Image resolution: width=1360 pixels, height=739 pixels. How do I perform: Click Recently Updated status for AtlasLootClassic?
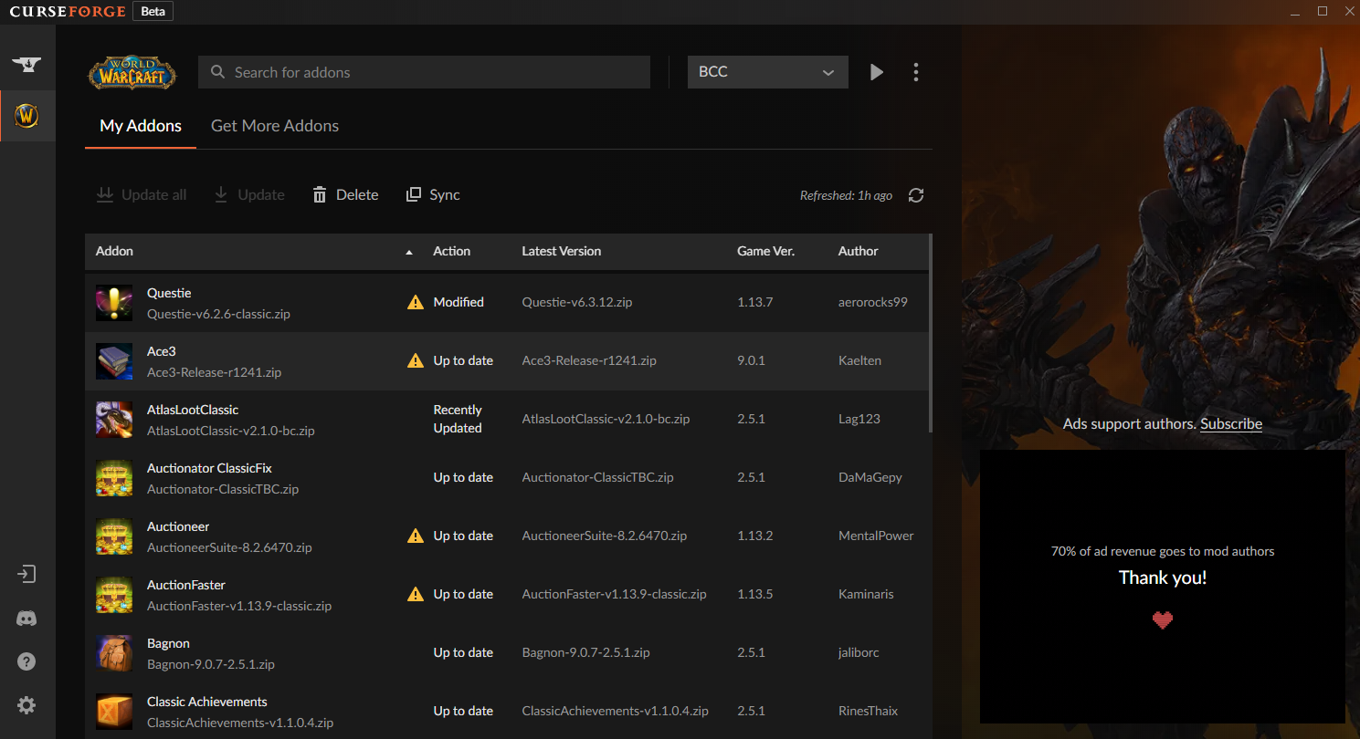tap(458, 419)
